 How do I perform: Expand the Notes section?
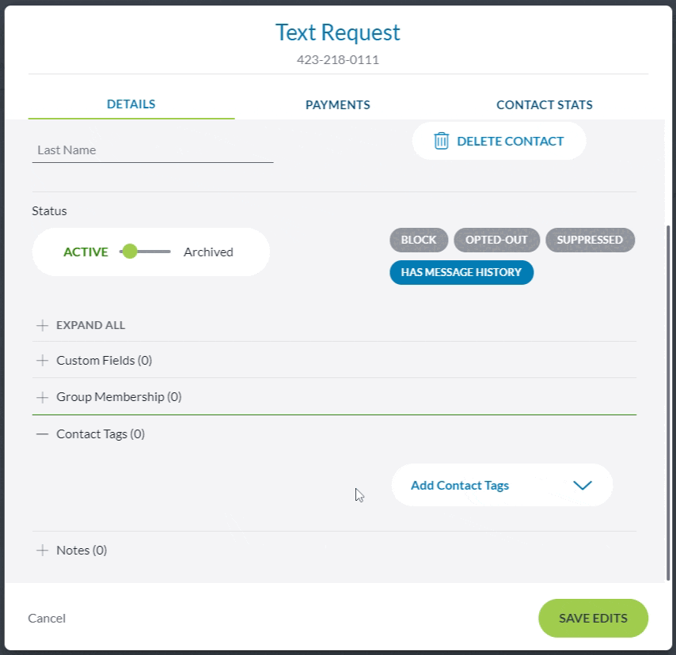click(x=82, y=551)
